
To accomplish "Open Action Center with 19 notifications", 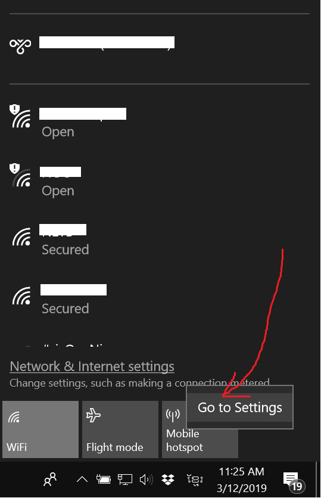I will [x=294, y=480].
